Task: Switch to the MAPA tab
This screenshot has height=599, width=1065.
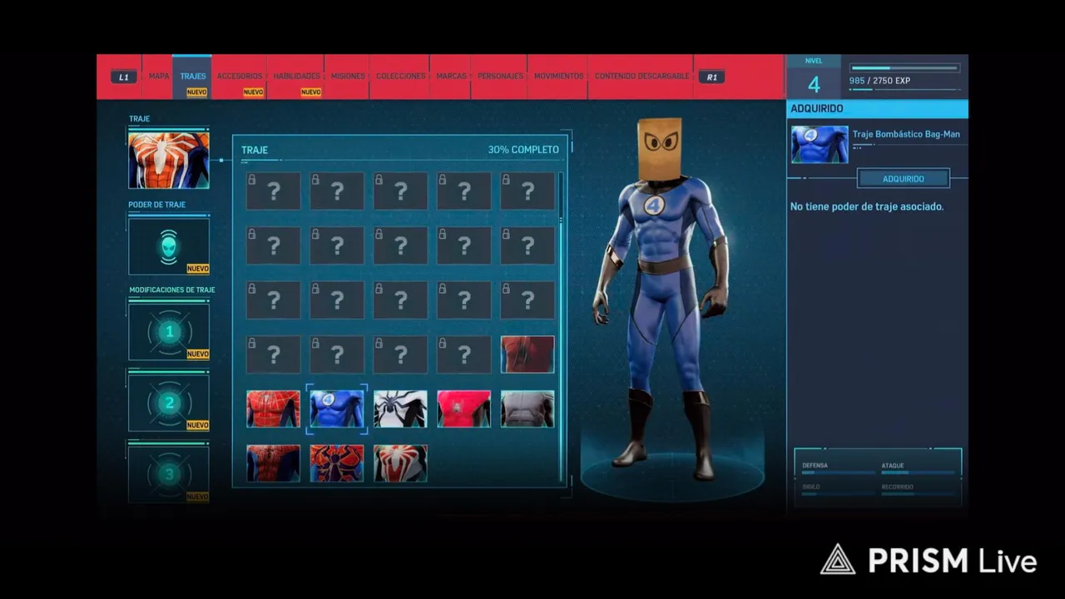Action: tap(158, 77)
